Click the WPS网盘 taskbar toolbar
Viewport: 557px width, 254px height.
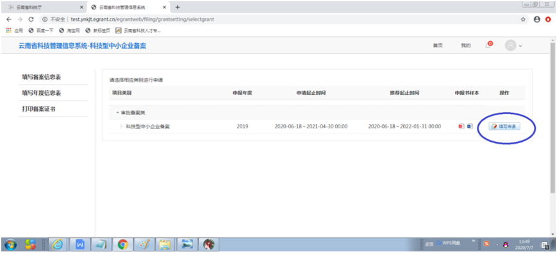(x=448, y=243)
